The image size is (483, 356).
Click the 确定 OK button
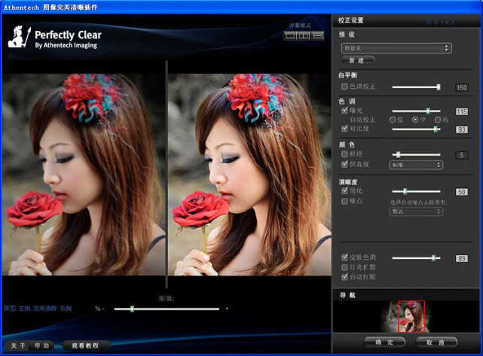[384, 342]
